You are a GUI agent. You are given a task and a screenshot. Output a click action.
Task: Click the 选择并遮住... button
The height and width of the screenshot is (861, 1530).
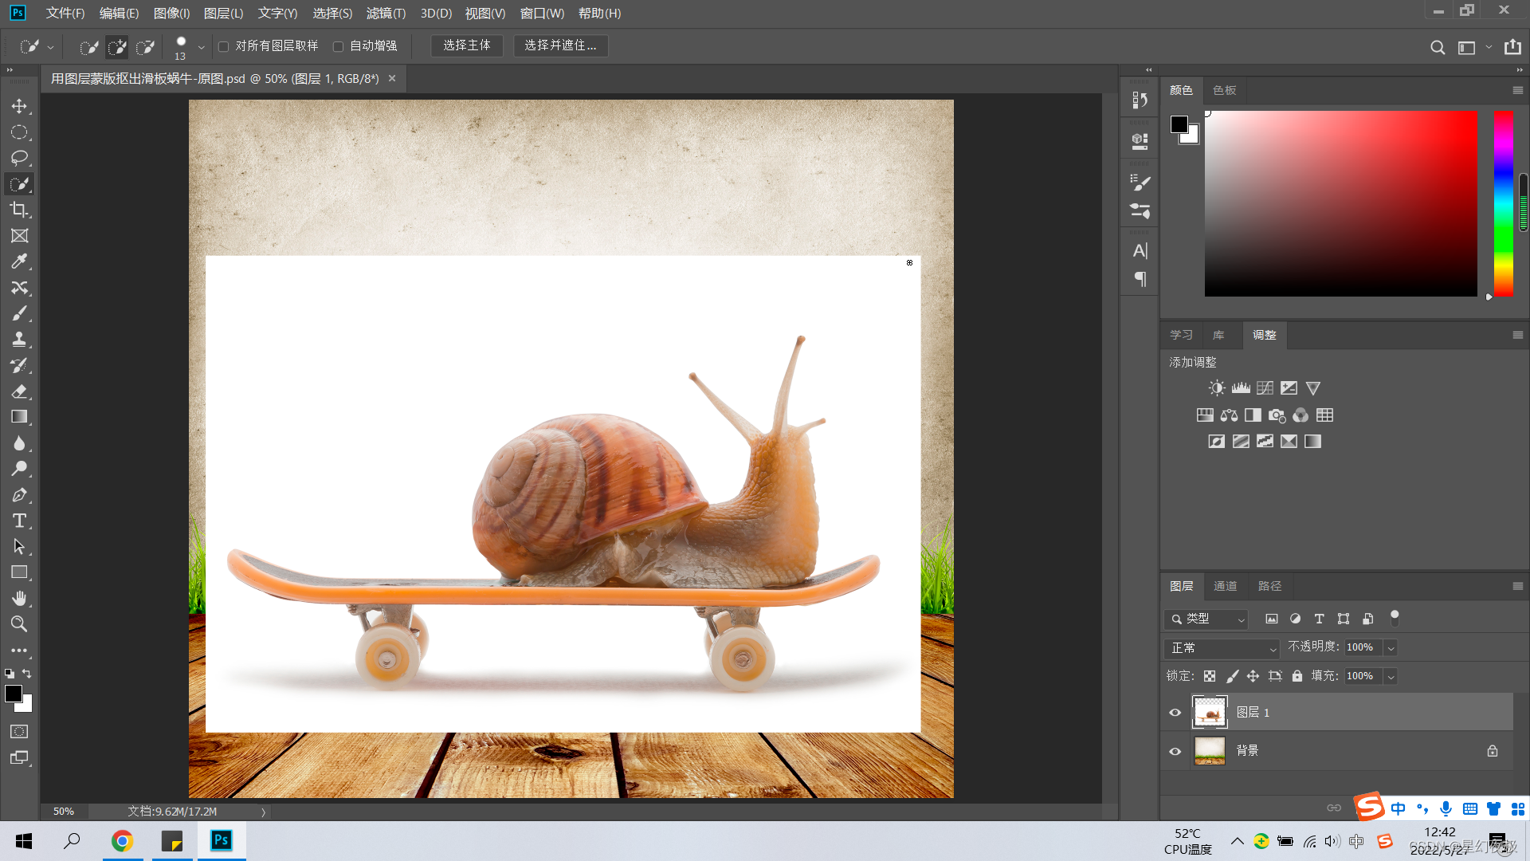[x=560, y=45]
